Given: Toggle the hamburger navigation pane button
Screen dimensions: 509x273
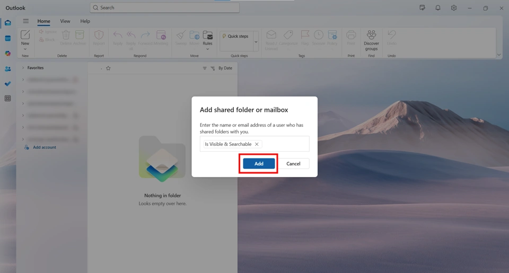Looking at the screenshot, I should tap(25, 21).
